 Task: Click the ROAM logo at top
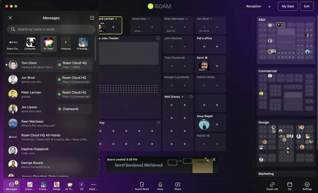click(159, 6)
